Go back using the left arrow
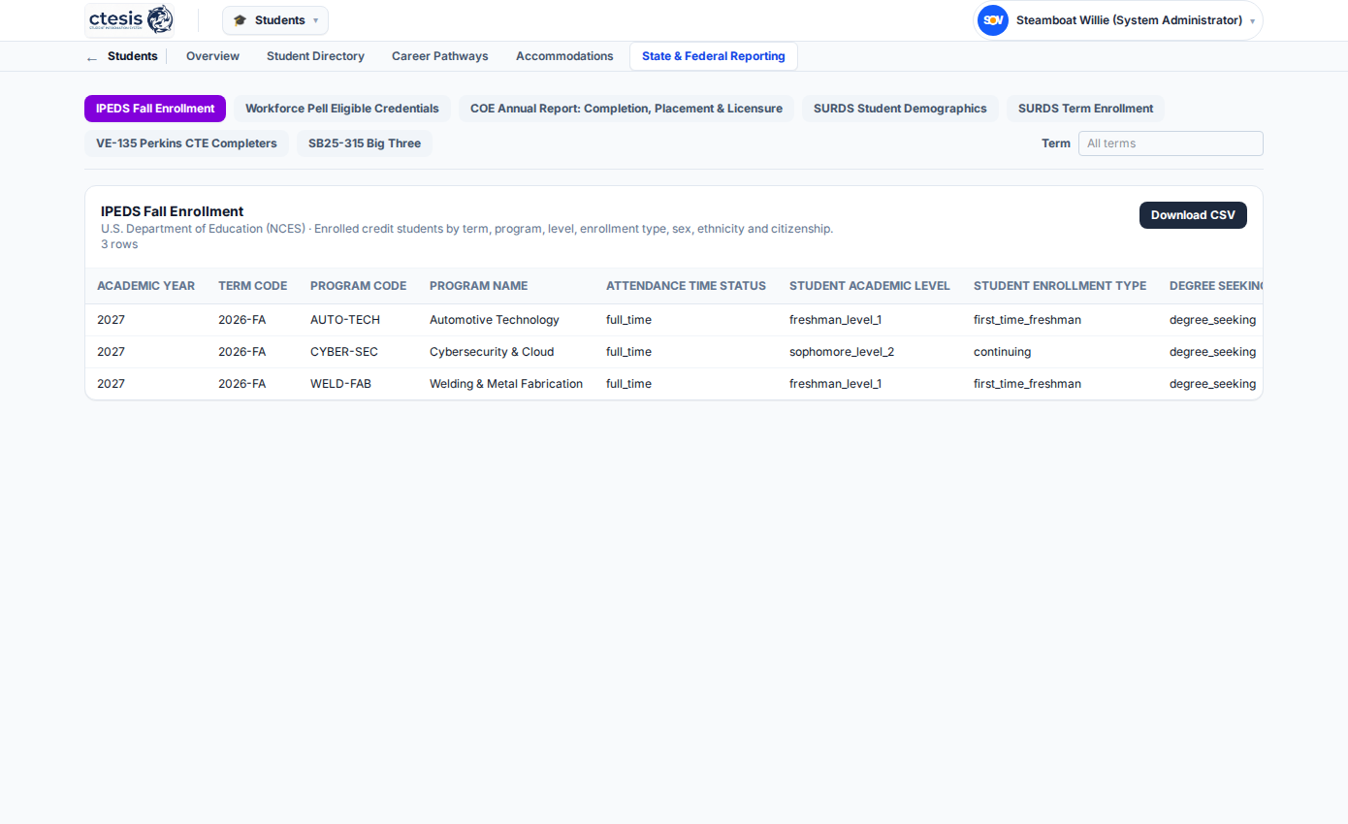The height and width of the screenshot is (824, 1348). pos(92,57)
